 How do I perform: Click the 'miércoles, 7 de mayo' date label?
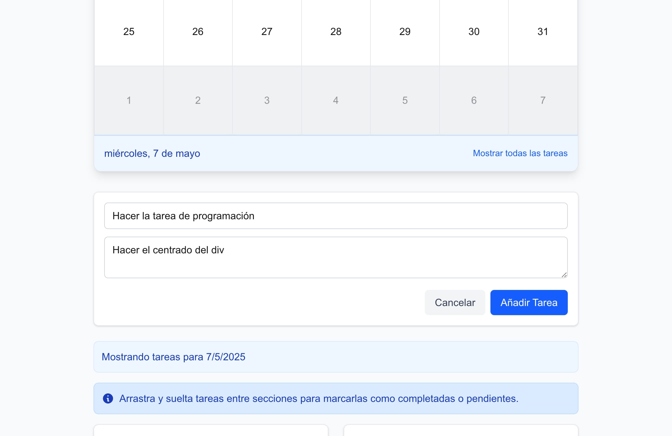(x=152, y=154)
